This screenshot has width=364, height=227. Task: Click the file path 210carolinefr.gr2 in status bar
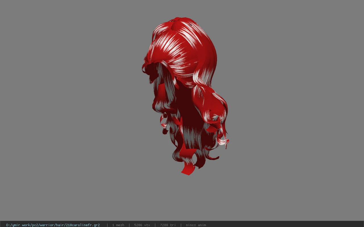coord(53,225)
